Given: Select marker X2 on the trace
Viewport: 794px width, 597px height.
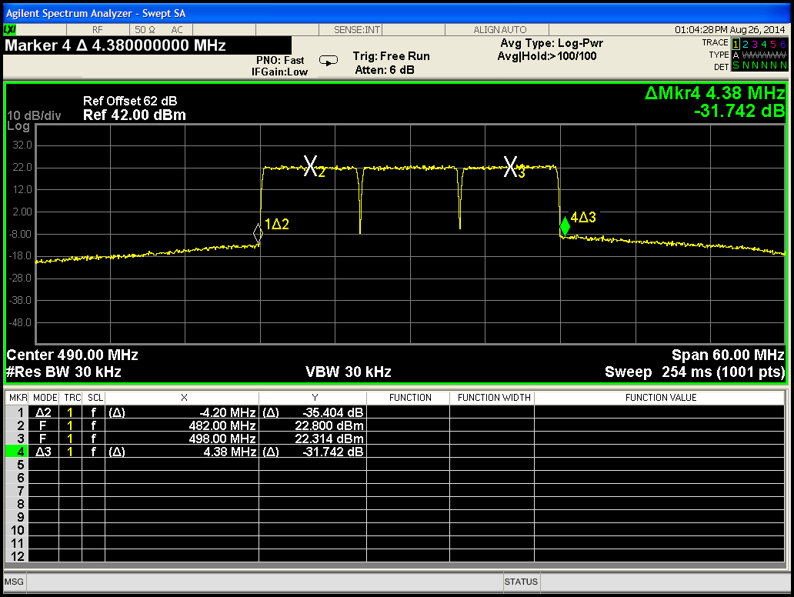Looking at the screenshot, I should click(310, 165).
